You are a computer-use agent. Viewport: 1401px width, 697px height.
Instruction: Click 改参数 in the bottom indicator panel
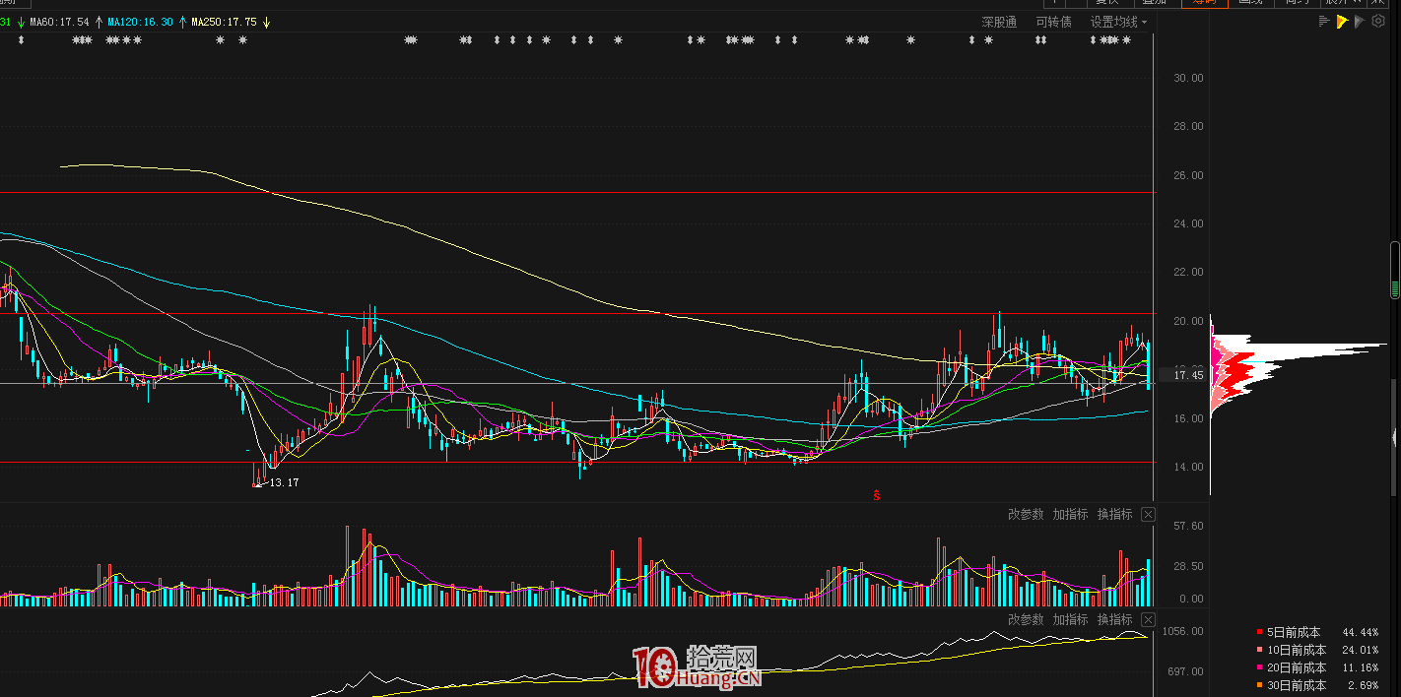pos(1026,619)
